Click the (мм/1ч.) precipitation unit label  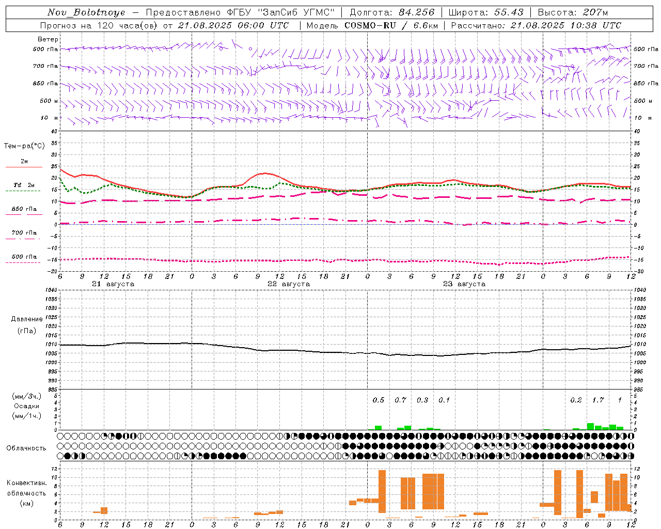click(x=27, y=416)
